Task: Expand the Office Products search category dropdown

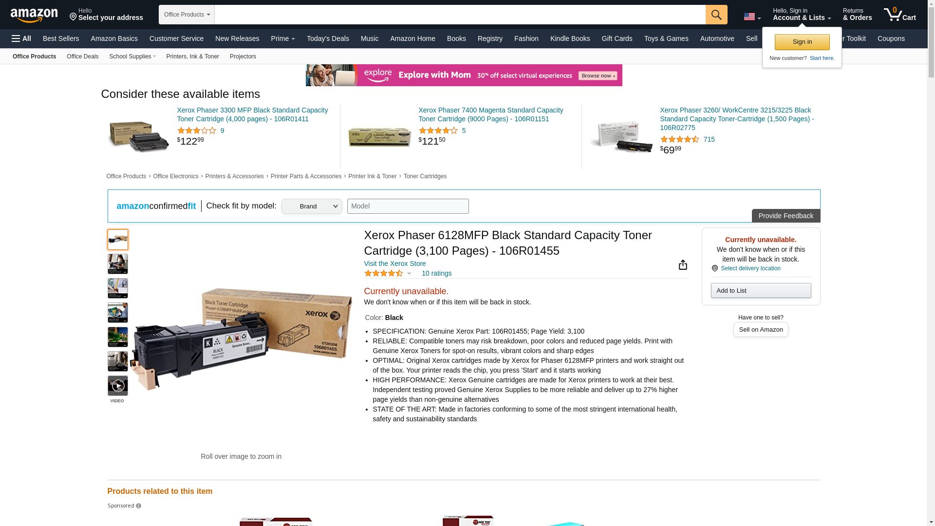Action: [x=187, y=15]
